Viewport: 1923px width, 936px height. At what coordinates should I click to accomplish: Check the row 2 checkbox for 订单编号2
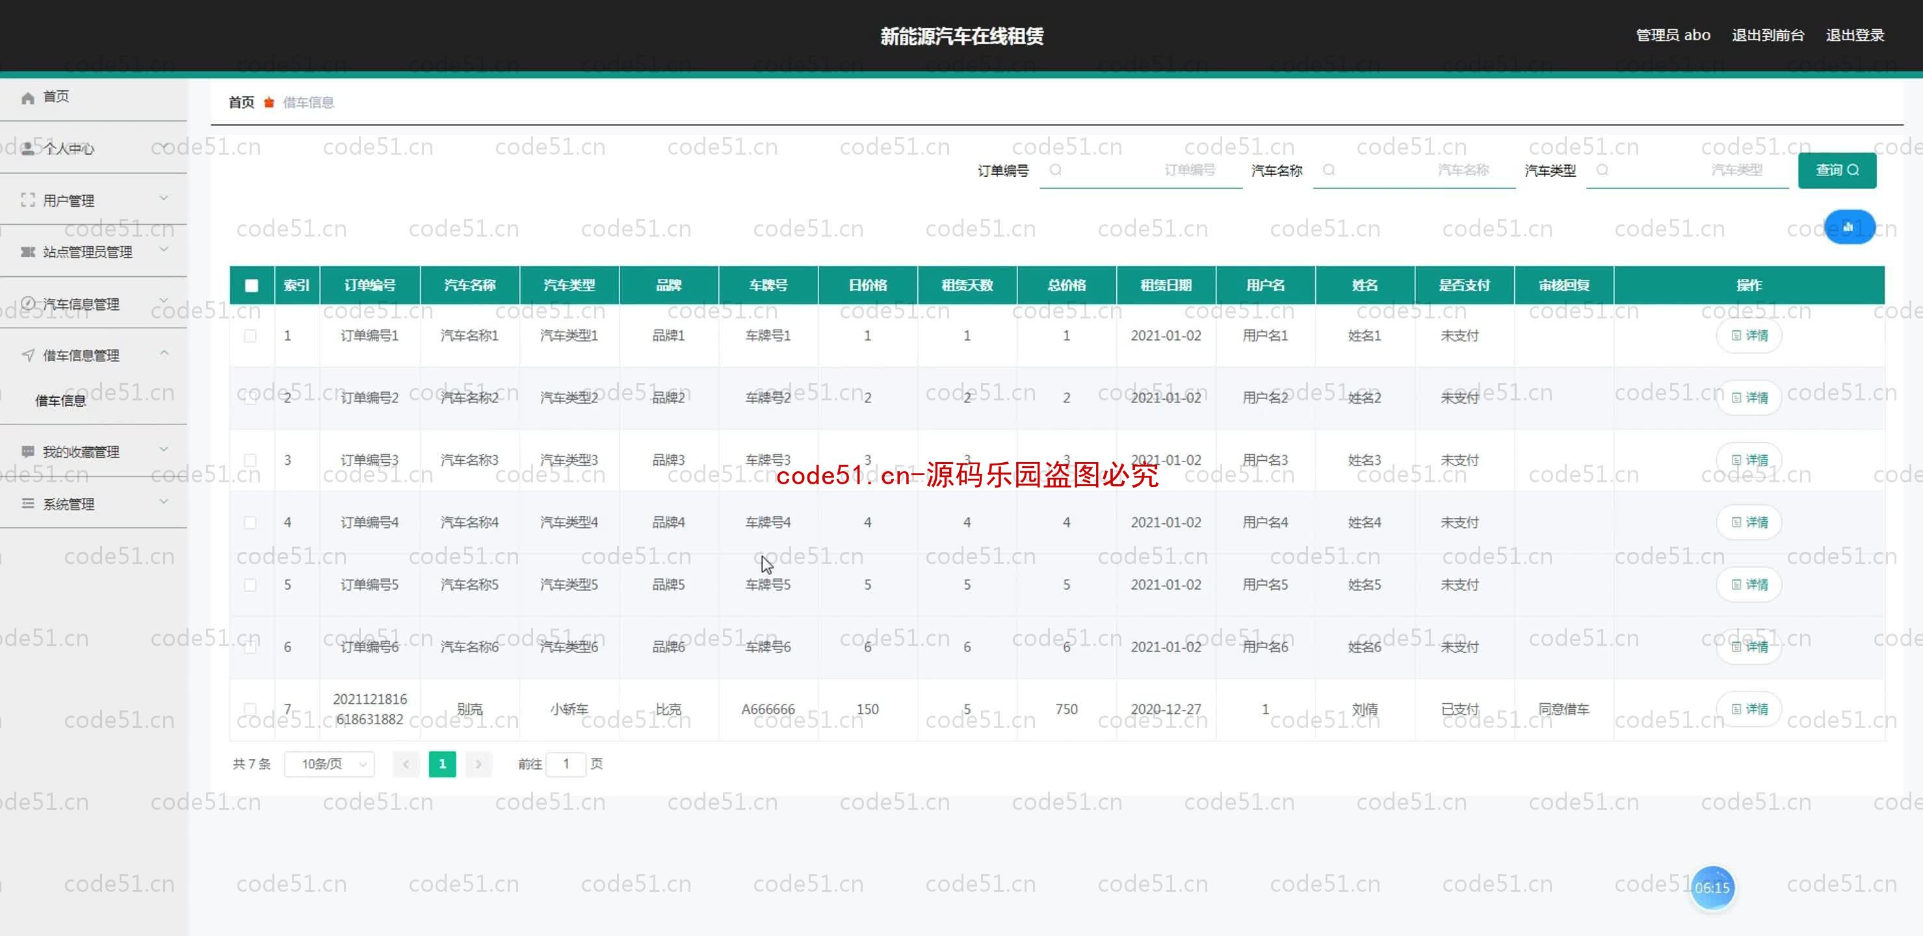pyautogui.click(x=250, y=398)
